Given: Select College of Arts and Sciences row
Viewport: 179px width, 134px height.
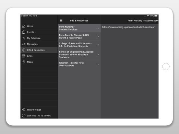Looking at the screenshot, I should [x=79, y=45].
